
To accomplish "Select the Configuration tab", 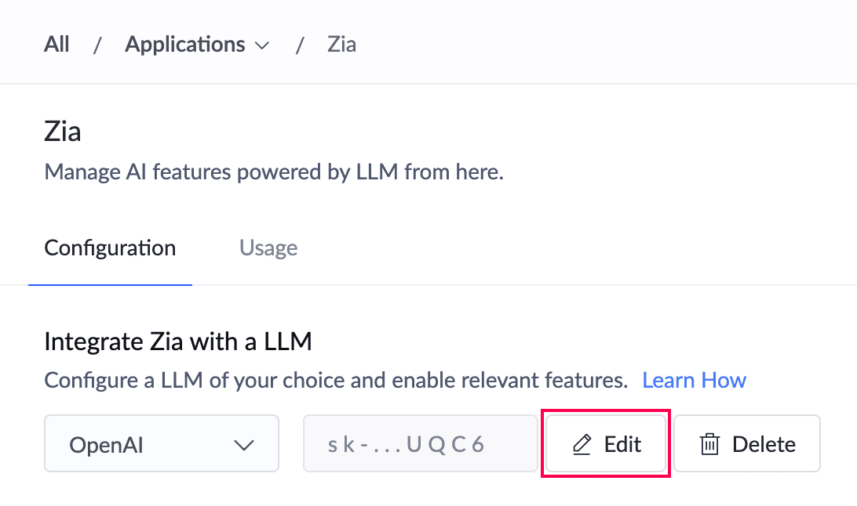I will 110,248.
